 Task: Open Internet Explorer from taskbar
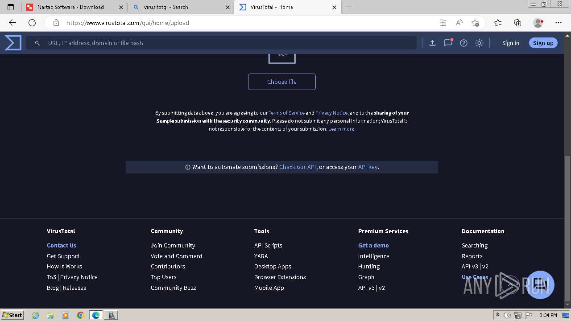click(36, 315)
